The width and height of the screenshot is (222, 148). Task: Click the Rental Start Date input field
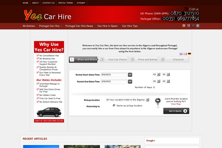[x=114, y=74]
